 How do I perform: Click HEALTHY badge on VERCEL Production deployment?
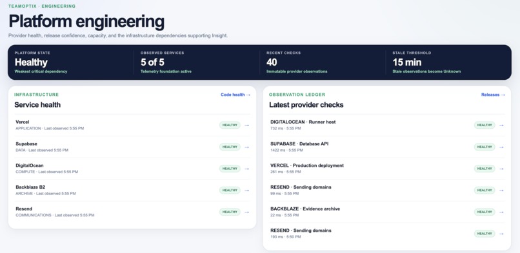(485, 169)
